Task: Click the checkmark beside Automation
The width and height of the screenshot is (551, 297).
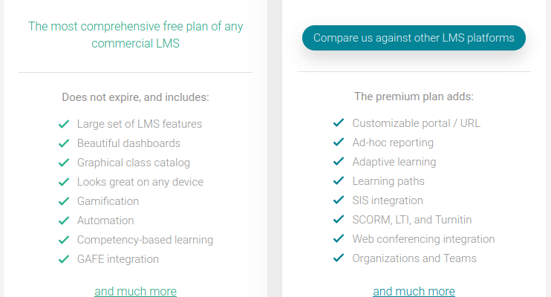Action: (64, 221)
